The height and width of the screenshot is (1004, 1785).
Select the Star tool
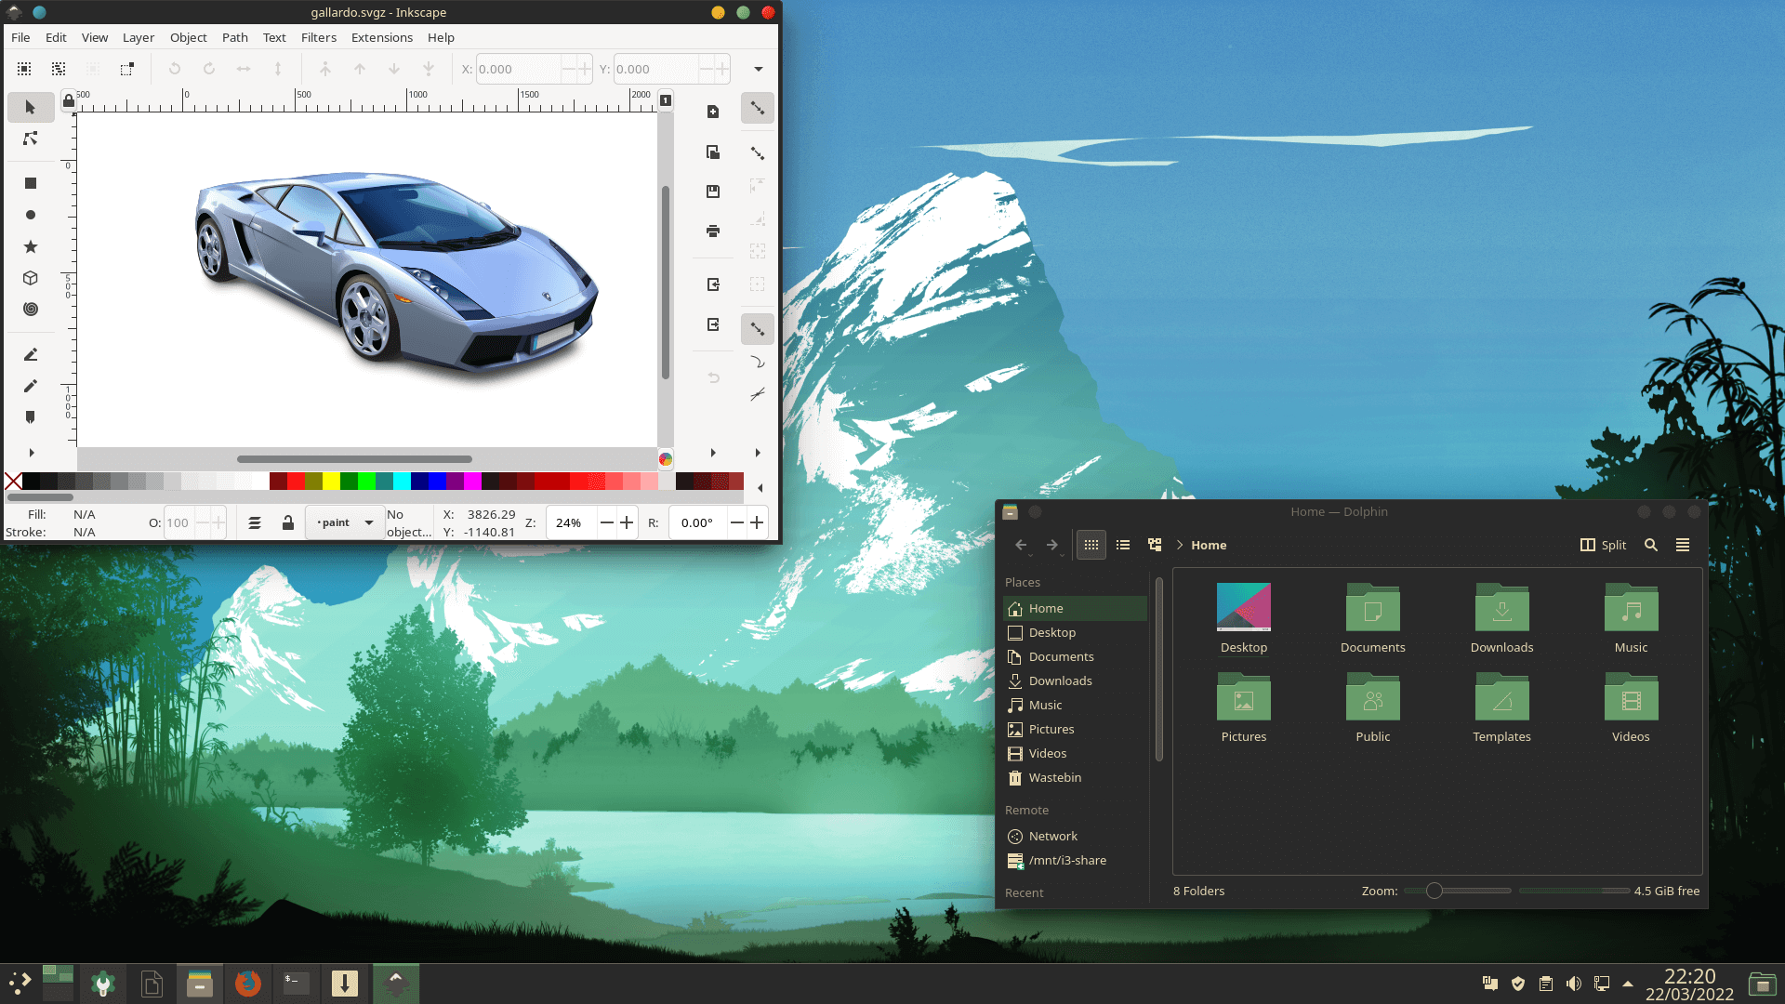(x=30, y=246)
